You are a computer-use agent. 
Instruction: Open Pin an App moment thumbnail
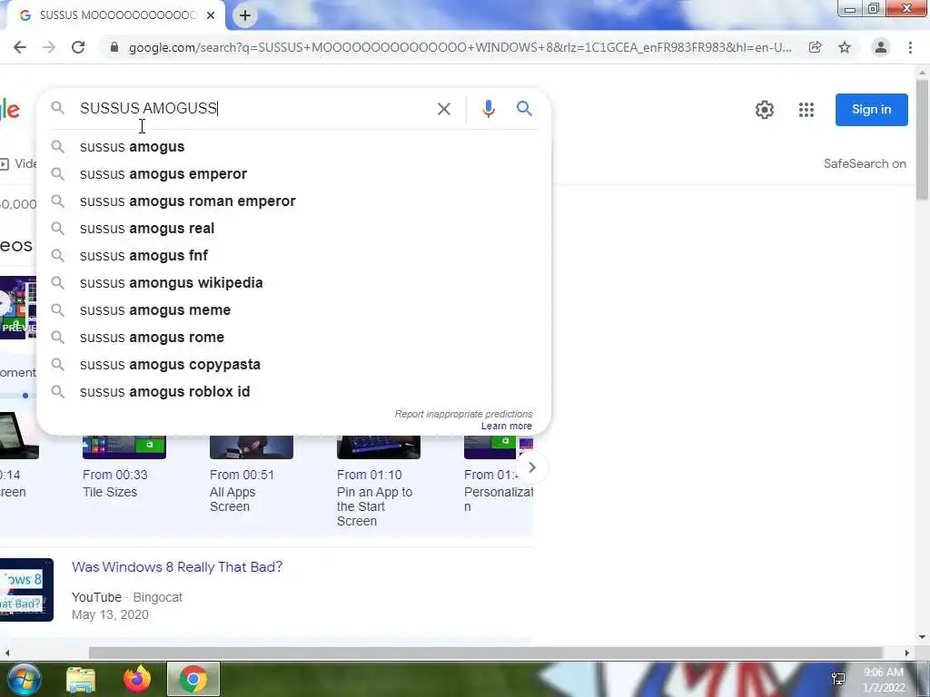coord(379,447)
